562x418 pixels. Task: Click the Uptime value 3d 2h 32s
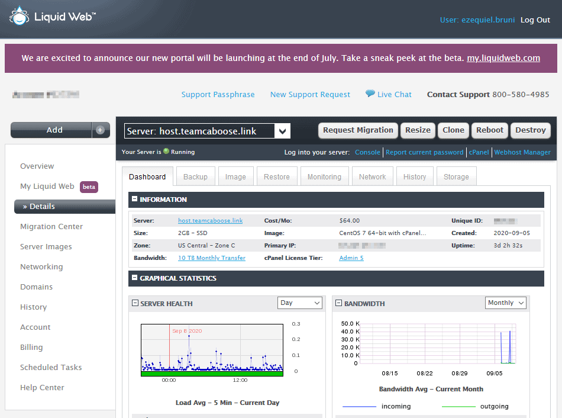coord(508,246)
